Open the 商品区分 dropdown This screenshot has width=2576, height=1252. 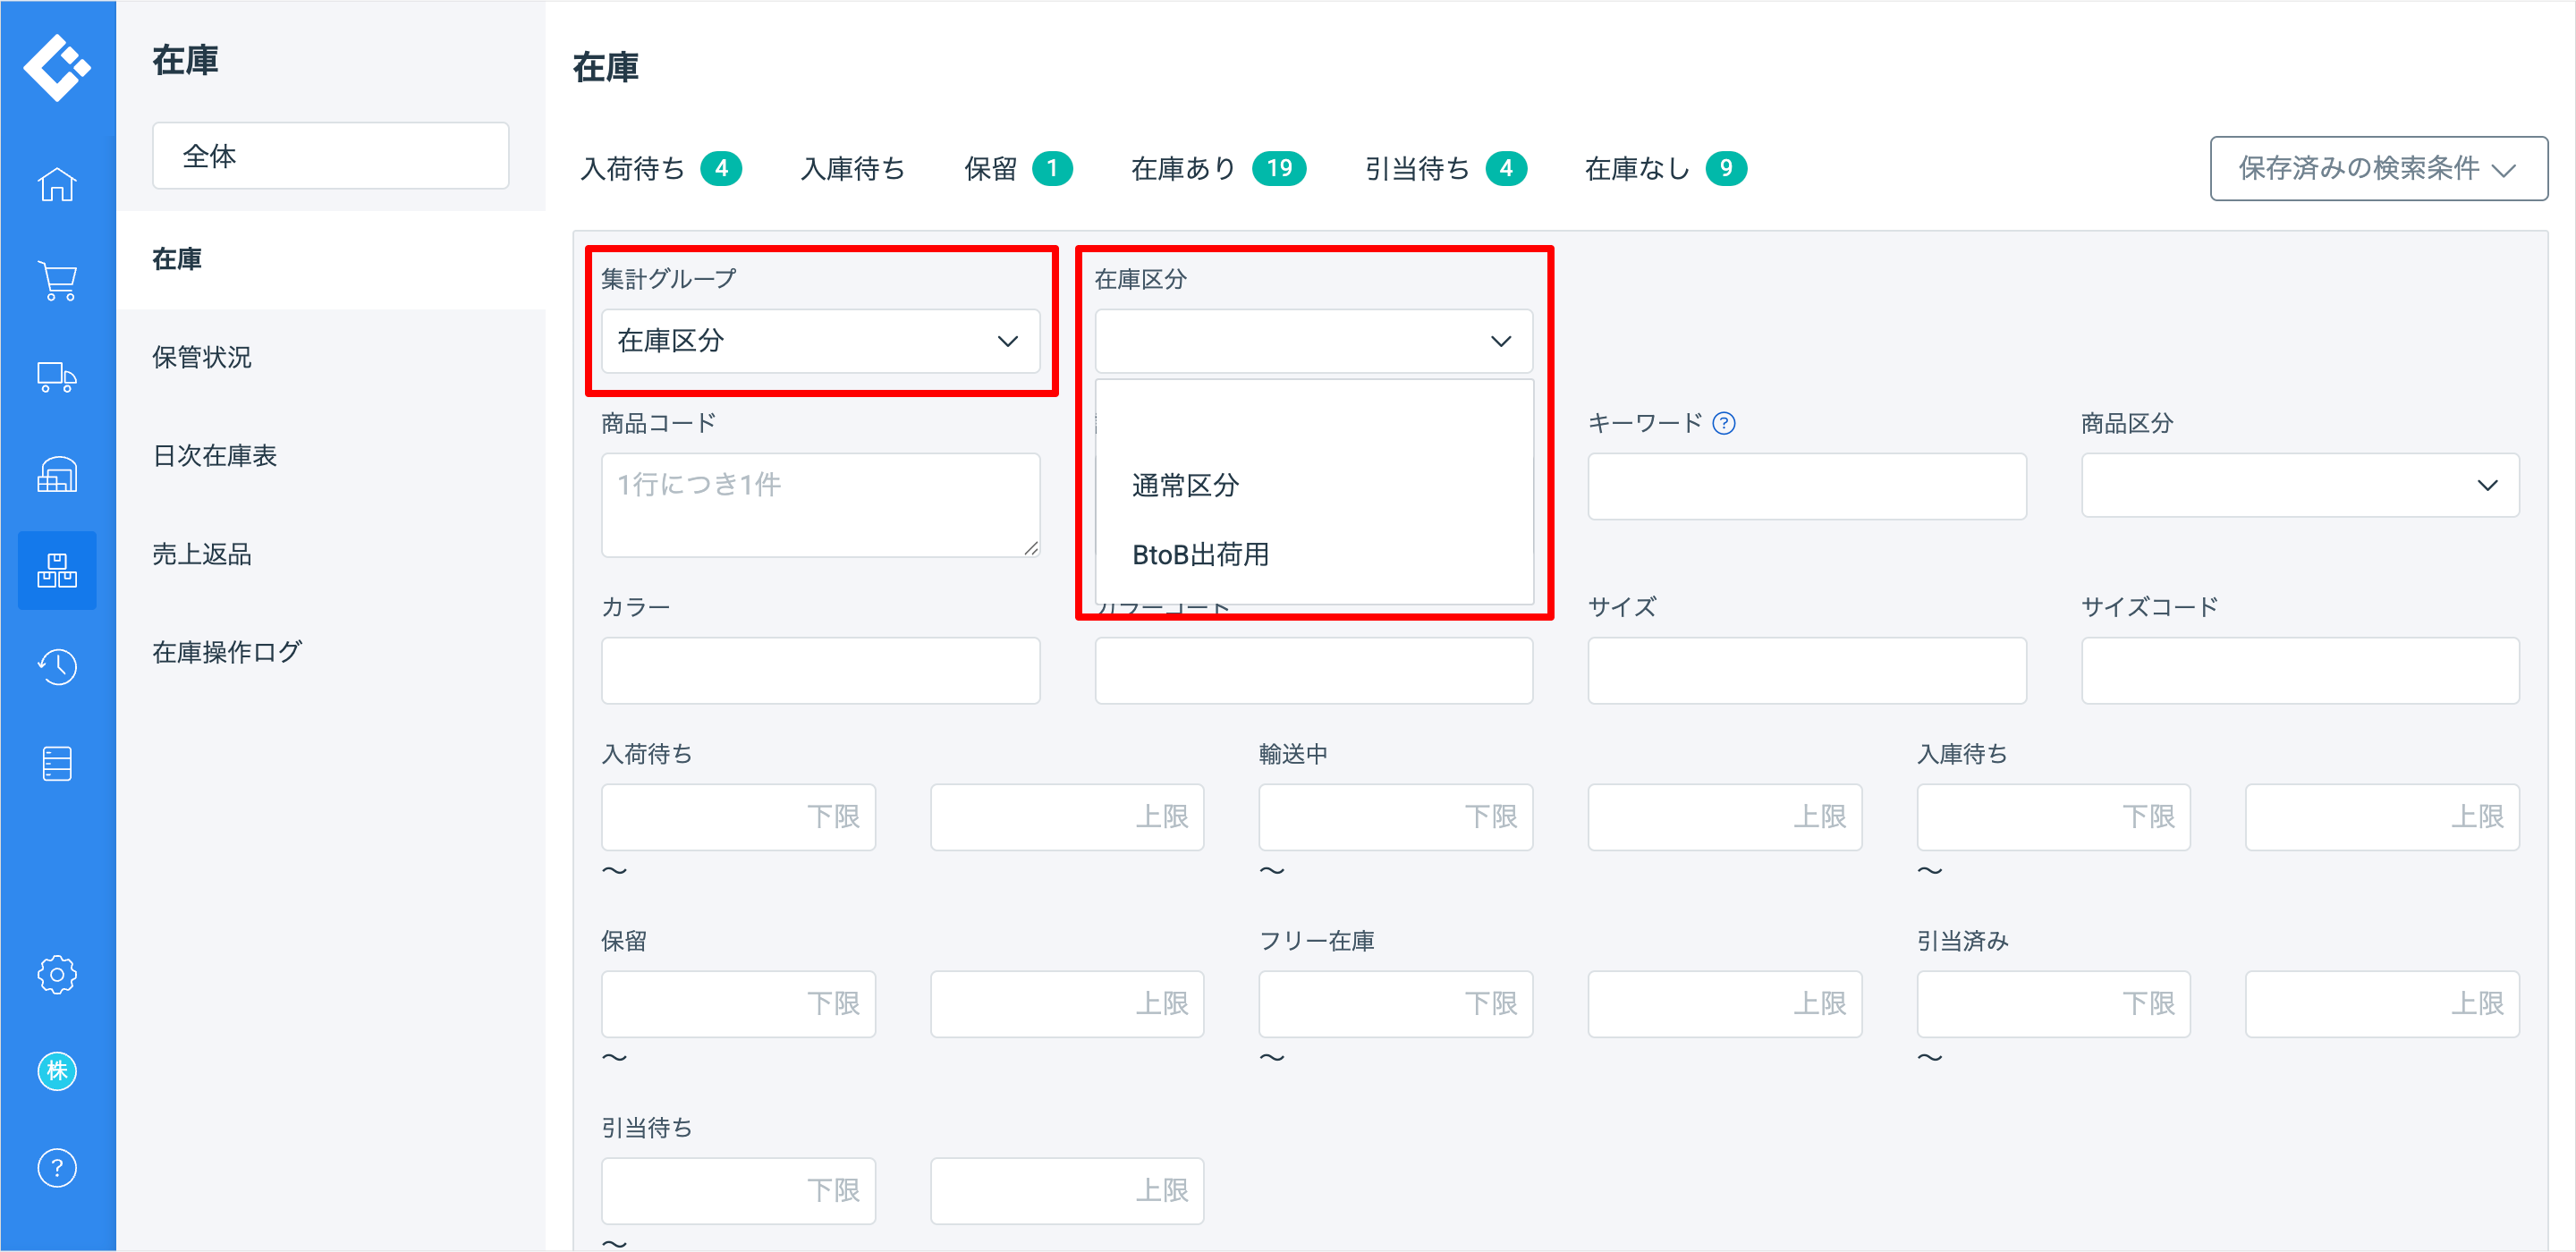pyautogui.click(x=2299, y=486)
